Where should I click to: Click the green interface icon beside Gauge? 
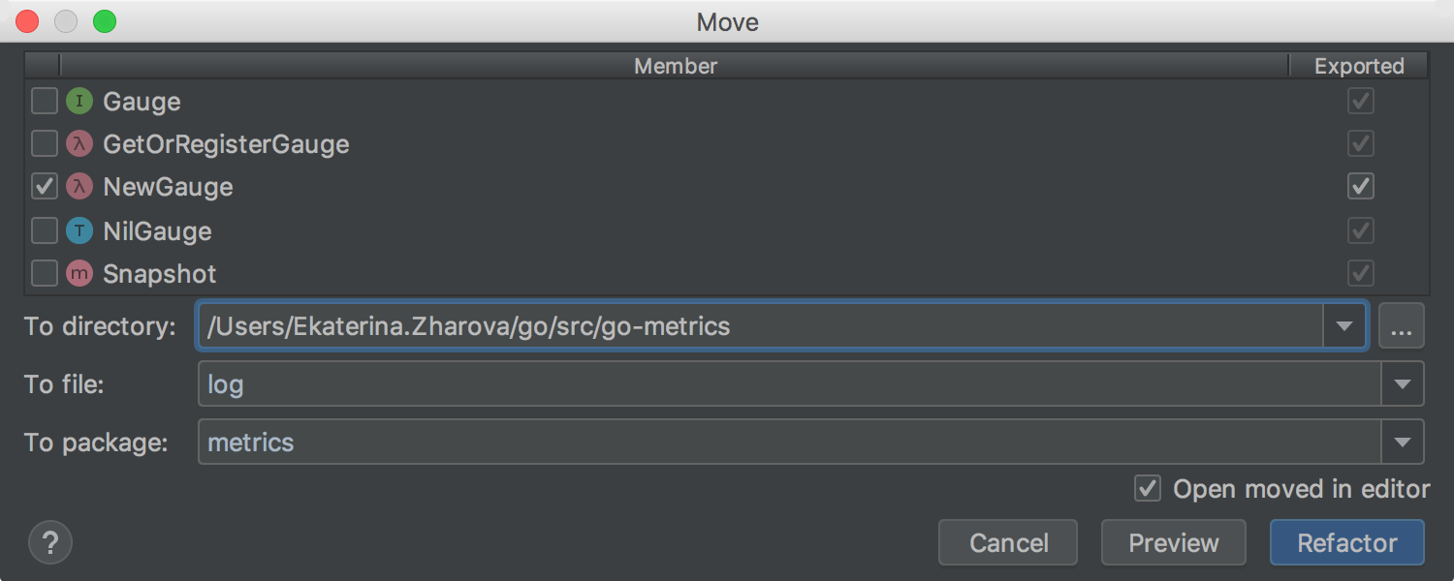pyautogui.click(x=79, y=101)
